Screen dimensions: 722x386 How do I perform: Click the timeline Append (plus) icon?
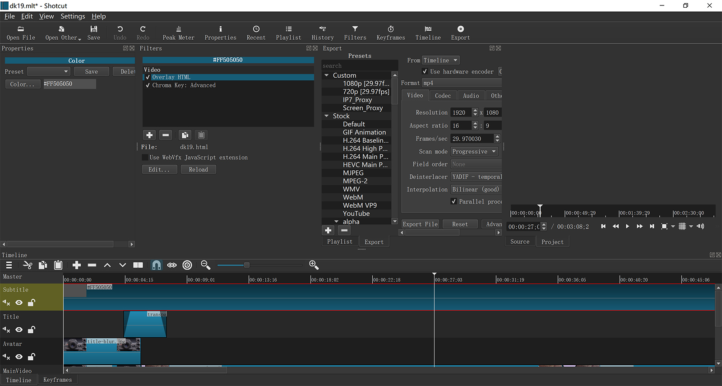[77, 265]
